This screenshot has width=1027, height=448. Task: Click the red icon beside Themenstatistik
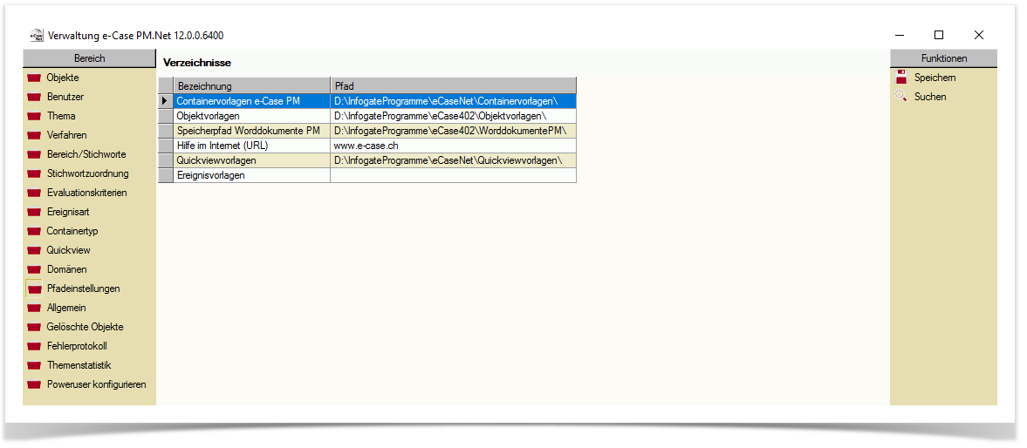pos(34,365)
